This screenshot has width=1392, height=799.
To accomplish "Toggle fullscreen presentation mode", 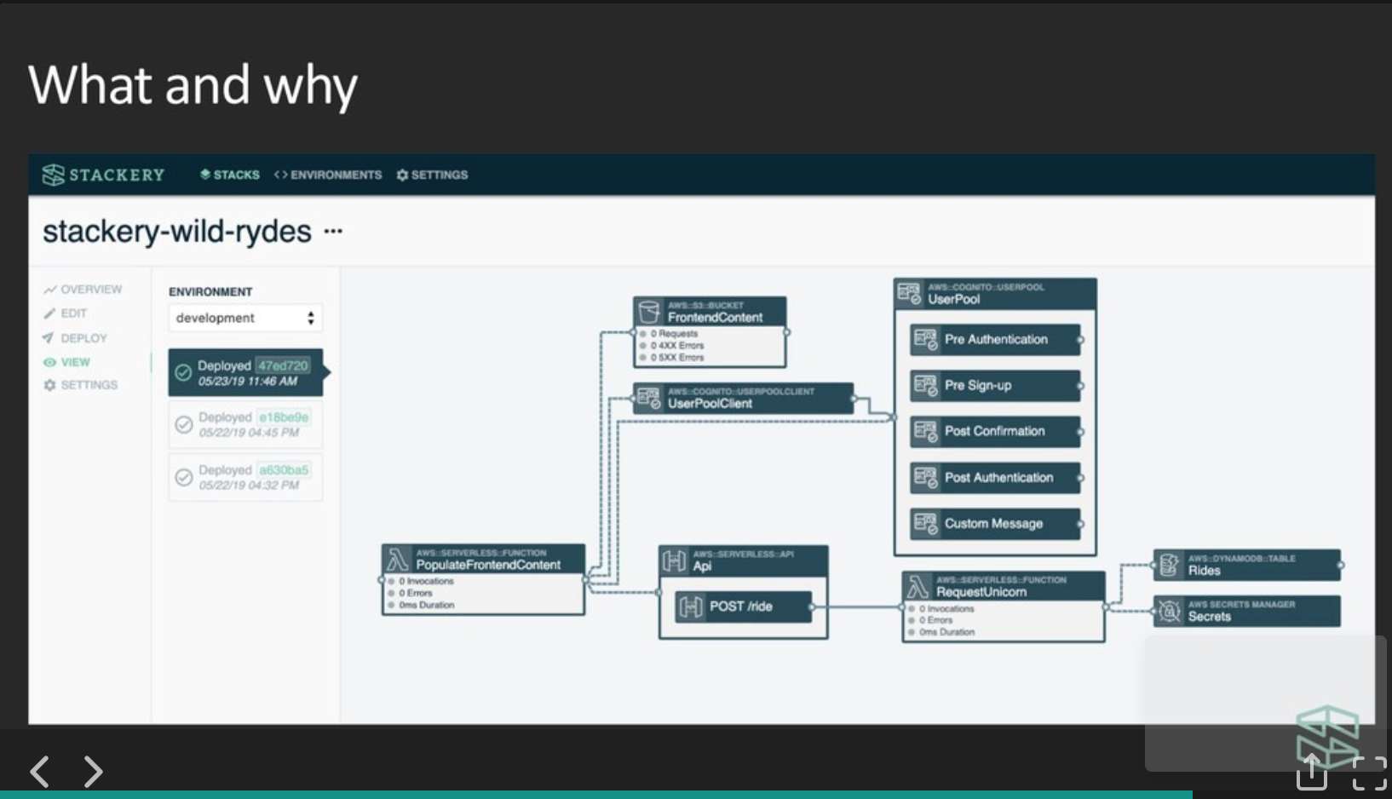I will [1369, 773].
